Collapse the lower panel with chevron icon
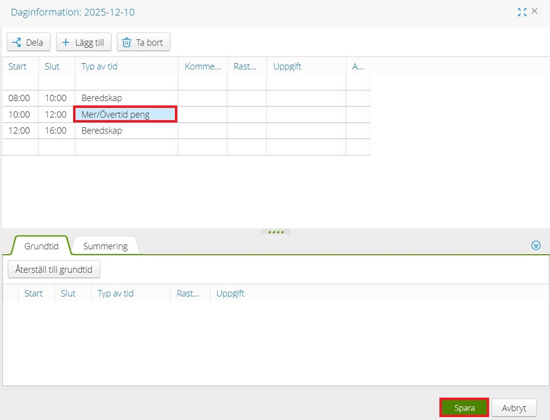550x420 pixels. [x=536, y=245]
